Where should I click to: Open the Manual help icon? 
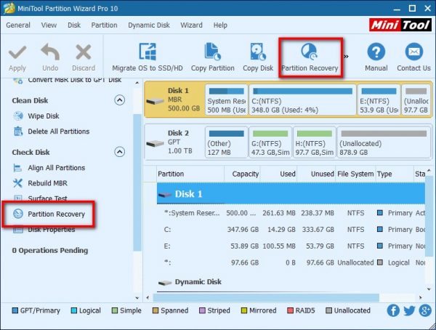(376, 52)
